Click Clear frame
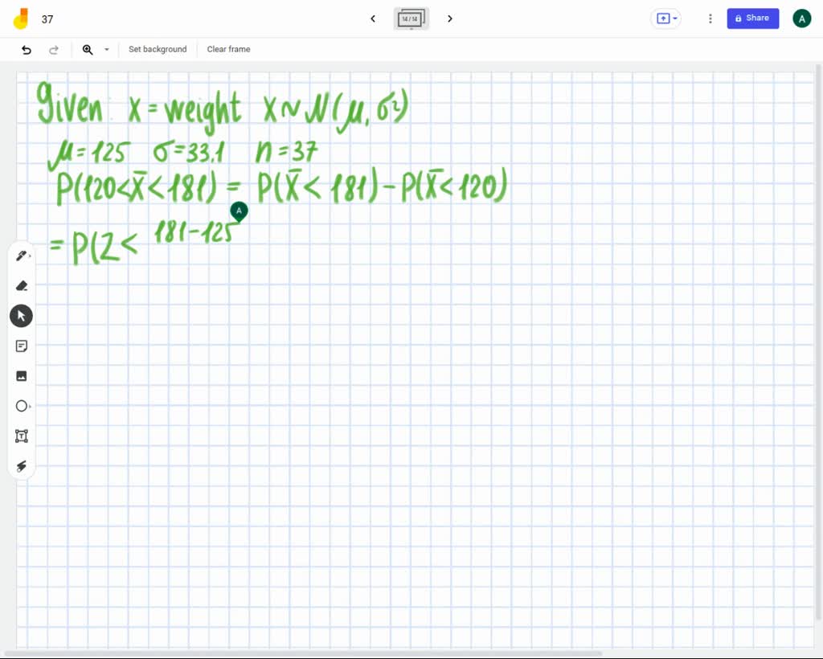The height and width of the screenshot is (659, 823). tap(228, 50)
